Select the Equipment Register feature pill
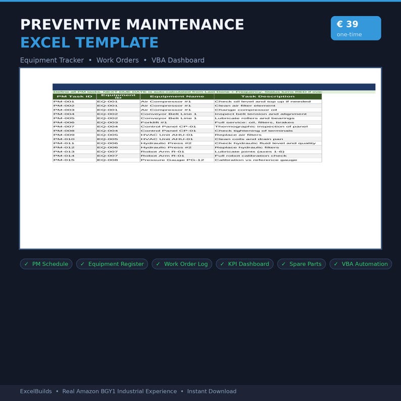401x401 pixels. pos(112,264)
